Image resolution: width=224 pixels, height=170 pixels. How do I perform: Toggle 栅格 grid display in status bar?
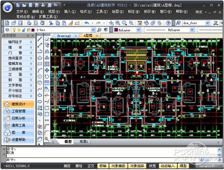point(79,166)
